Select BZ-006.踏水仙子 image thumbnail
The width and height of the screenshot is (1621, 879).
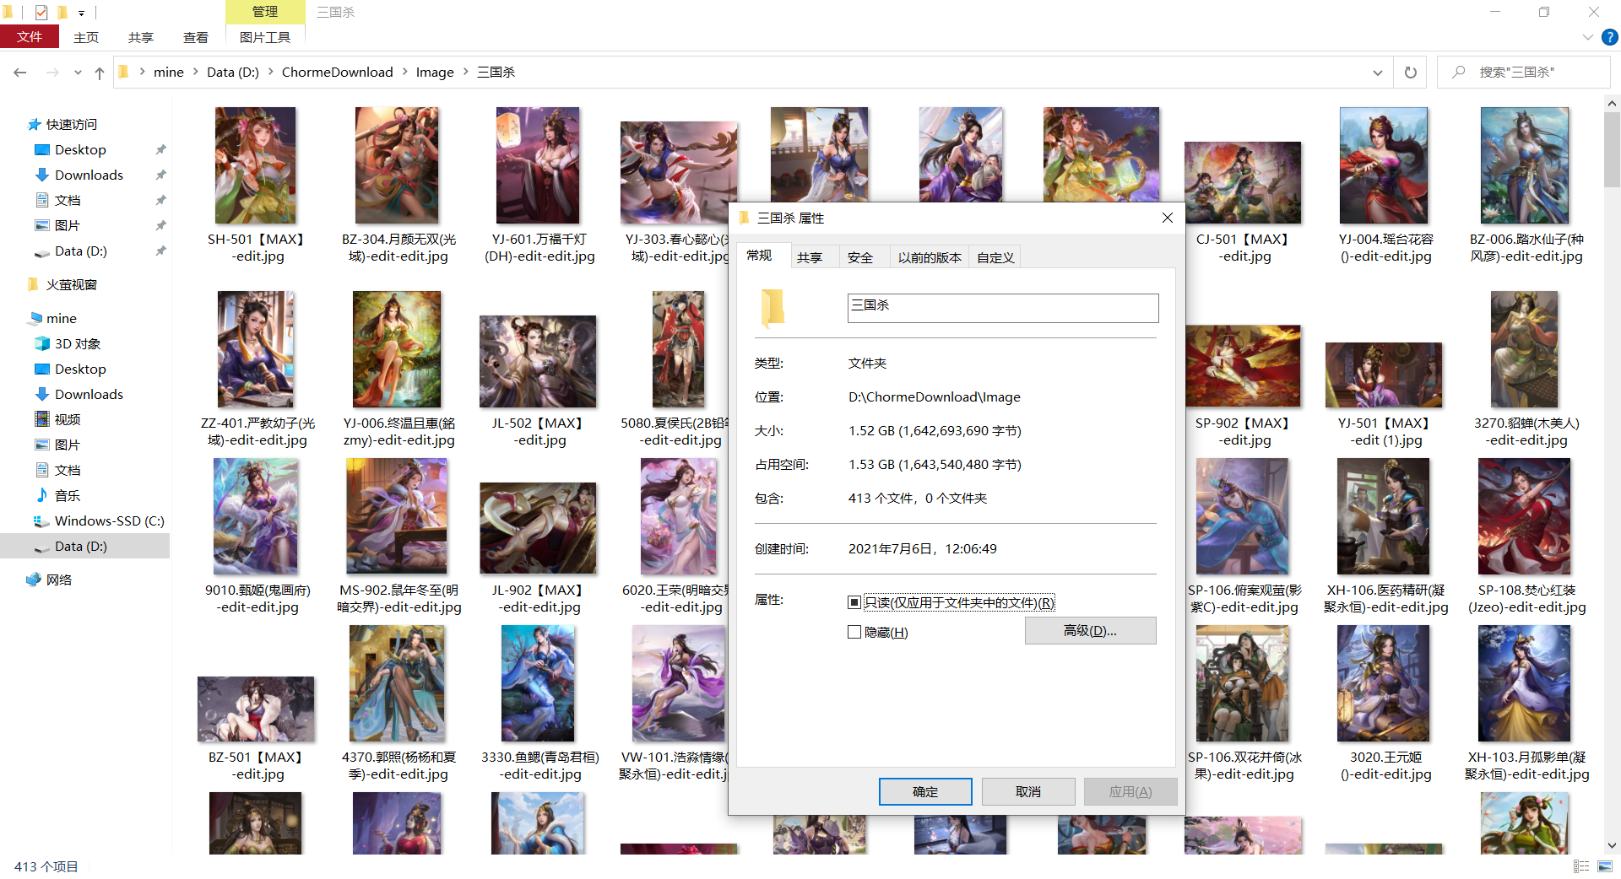pyautogui.click(x=1525, y=165)
